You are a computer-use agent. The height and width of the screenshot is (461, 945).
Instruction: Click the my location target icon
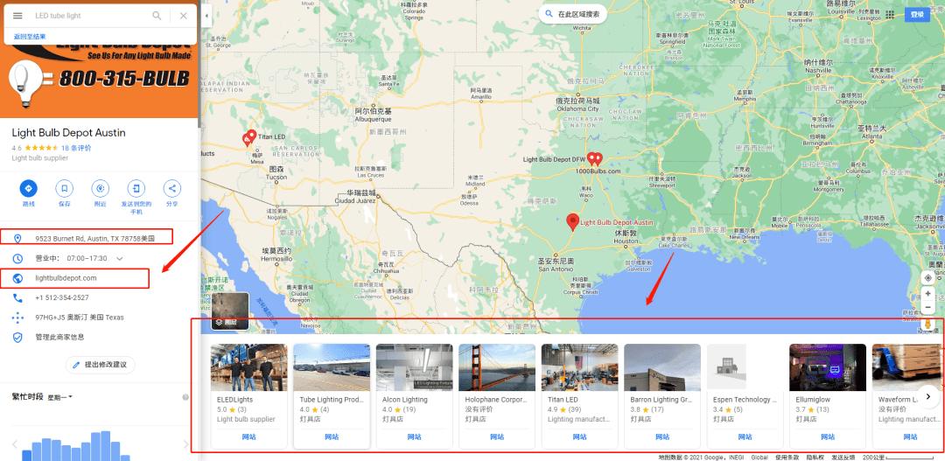pyautogui.click(x=927, y=278)
